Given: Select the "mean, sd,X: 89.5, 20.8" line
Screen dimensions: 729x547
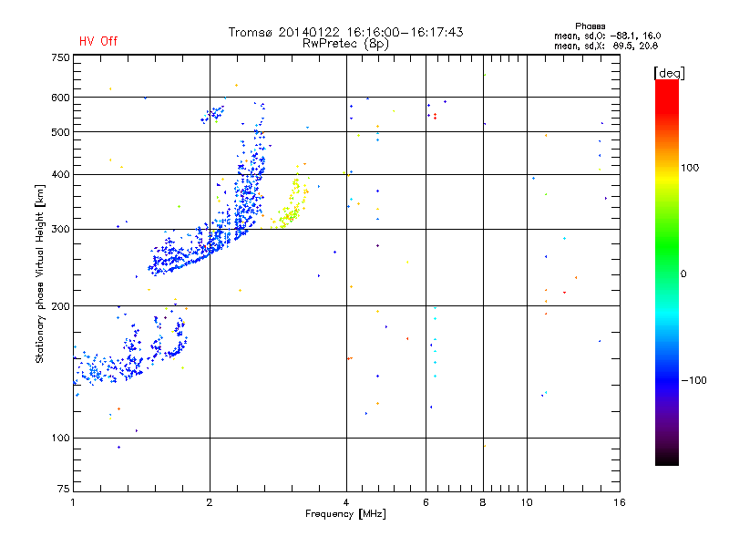Looking at the screenshot, I should tap(606, 46).
